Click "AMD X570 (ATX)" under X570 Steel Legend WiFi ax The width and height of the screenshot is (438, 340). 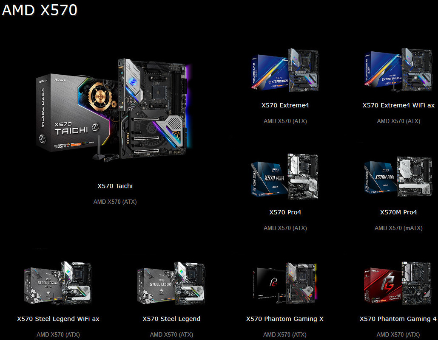click(x=58, y=334)
